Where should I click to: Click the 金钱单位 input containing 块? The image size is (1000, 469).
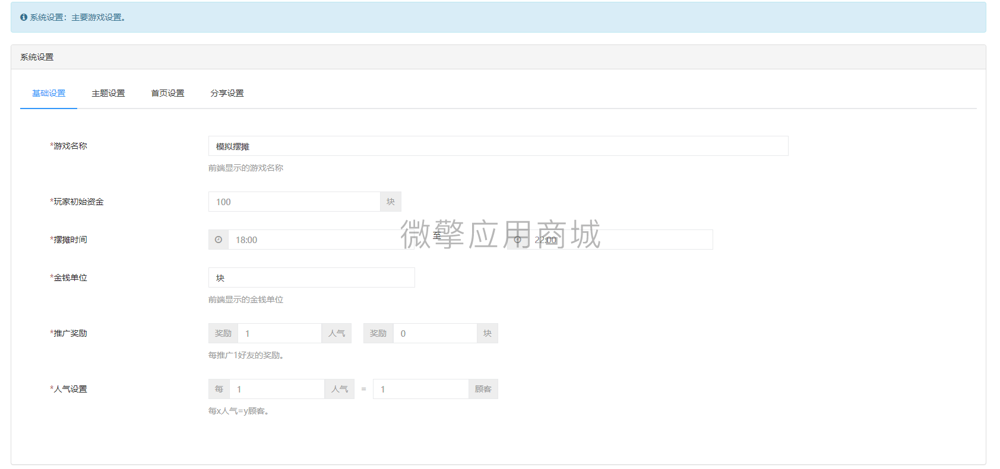[x=312, y=277]
